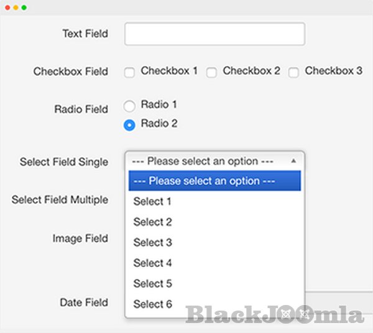Image resolution: width=373 pixels, height=333 pixels.
Task: Choose Select 2 from the dropdown list
Action: (152, 222)
